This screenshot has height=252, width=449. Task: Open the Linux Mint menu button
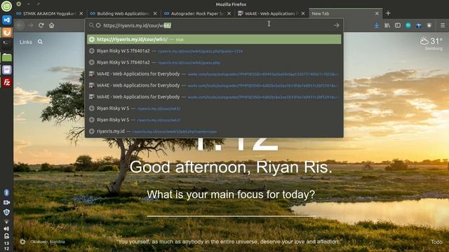(6, 6)
